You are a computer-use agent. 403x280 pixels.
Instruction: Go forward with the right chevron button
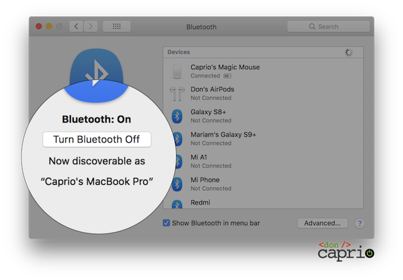coord(90,26)
